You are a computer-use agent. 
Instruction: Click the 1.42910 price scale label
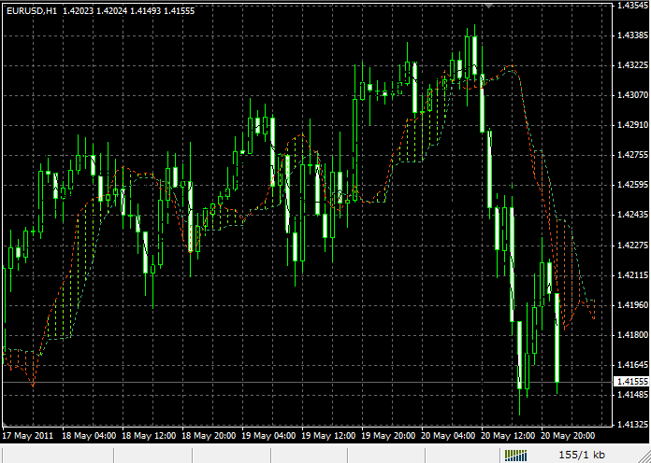click(632, 124)
